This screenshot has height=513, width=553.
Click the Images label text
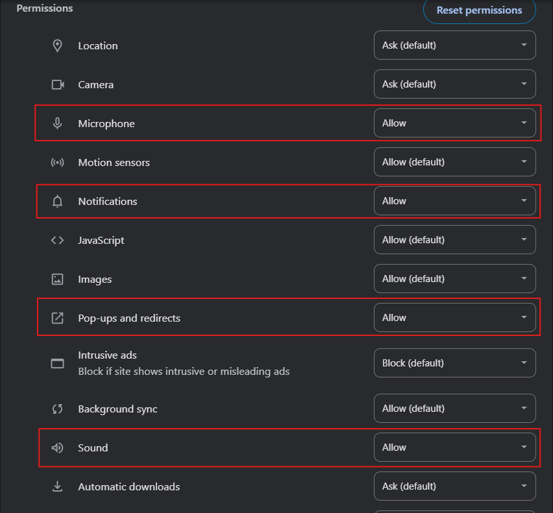95,280
